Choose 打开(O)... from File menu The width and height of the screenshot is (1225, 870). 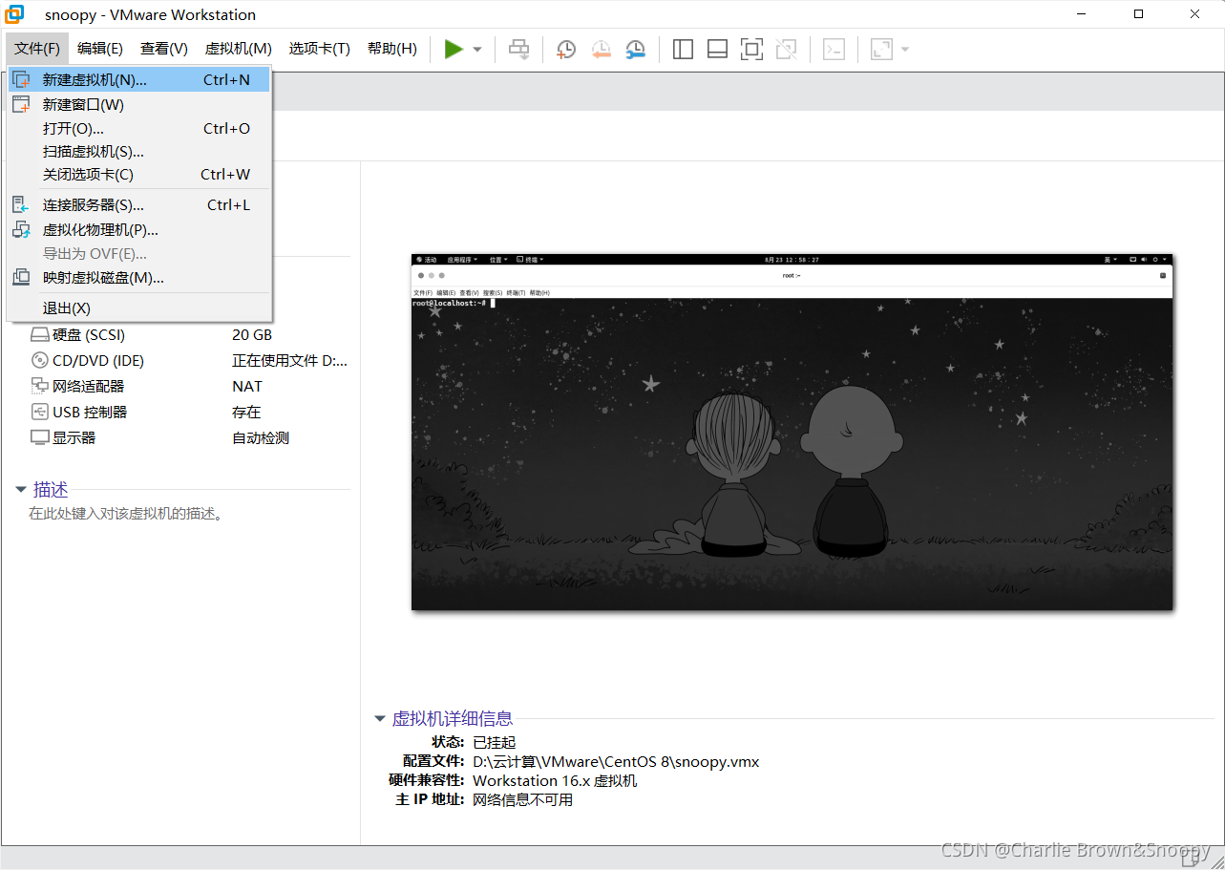point(139,128)
